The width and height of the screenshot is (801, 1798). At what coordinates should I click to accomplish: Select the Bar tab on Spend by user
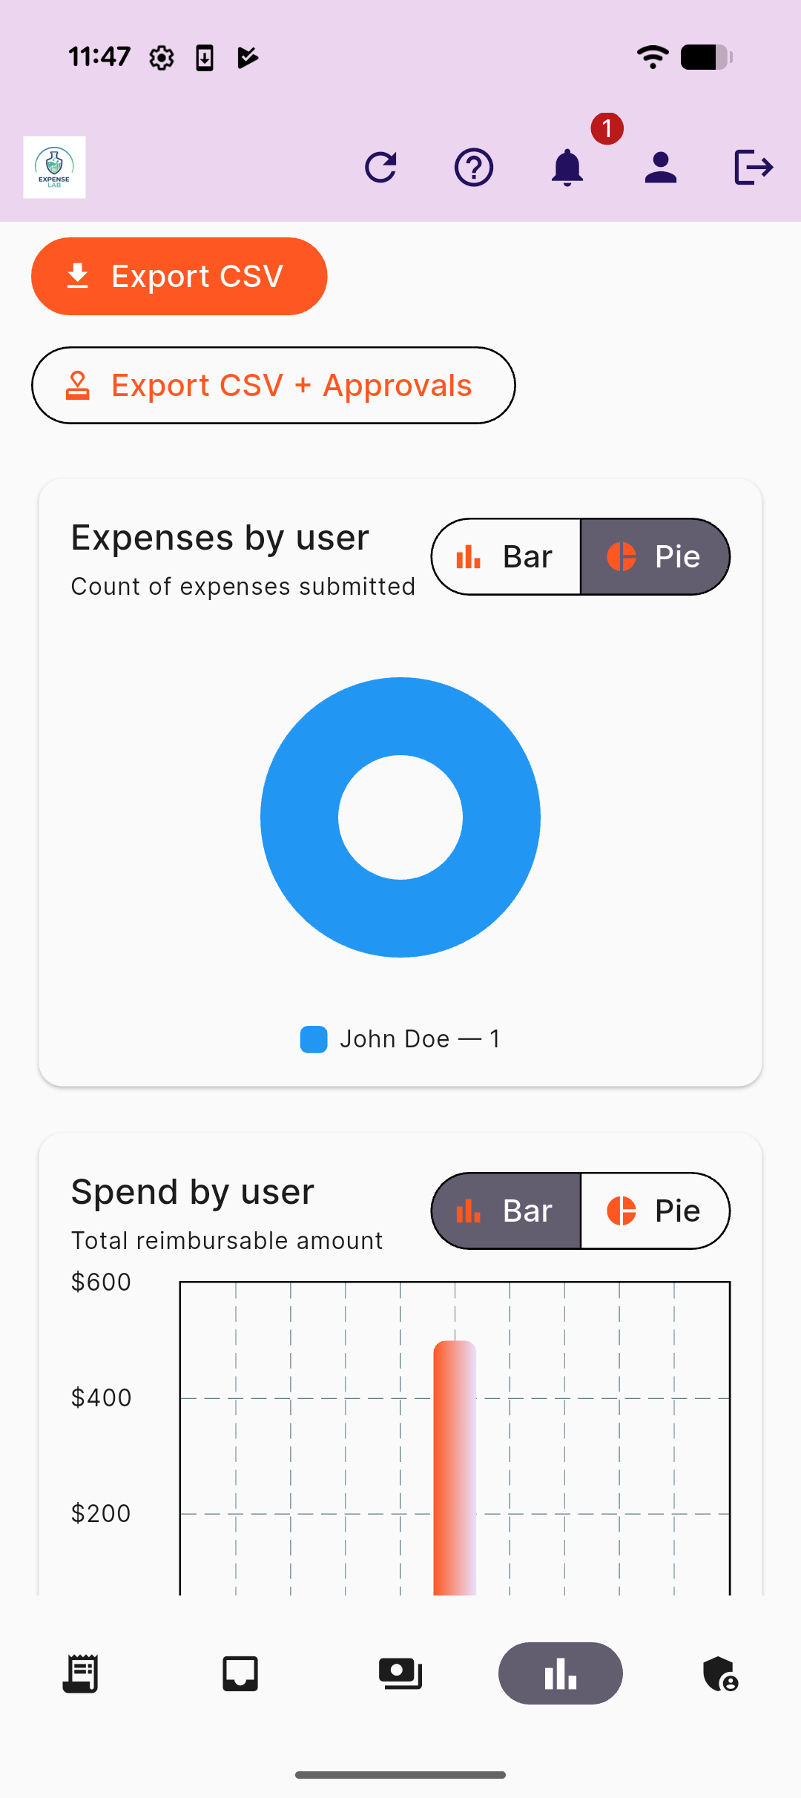(x=505, y=1210)
